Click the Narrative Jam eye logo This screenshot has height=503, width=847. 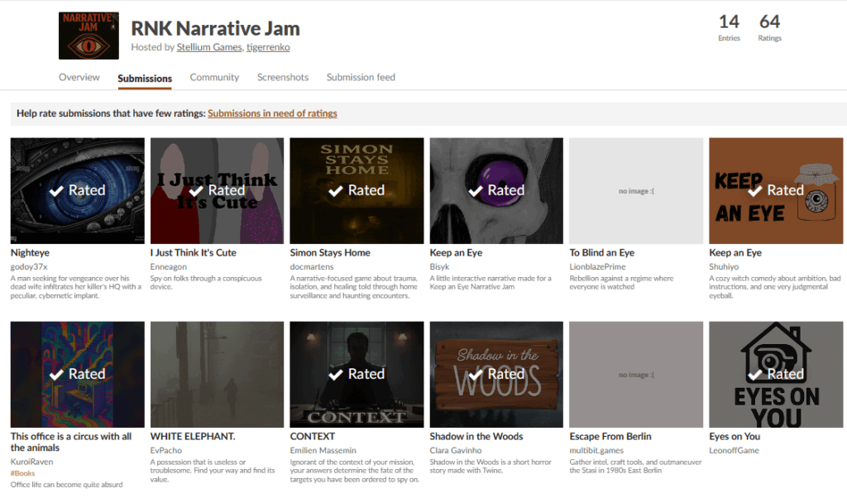click(89, 36)
